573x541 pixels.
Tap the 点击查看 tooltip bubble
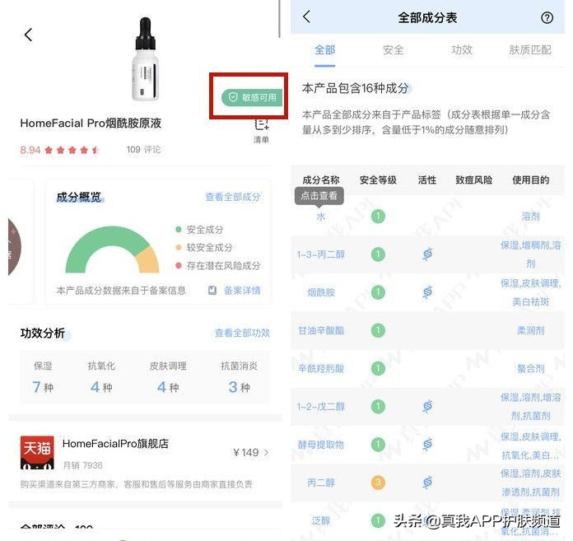[319, 195]
